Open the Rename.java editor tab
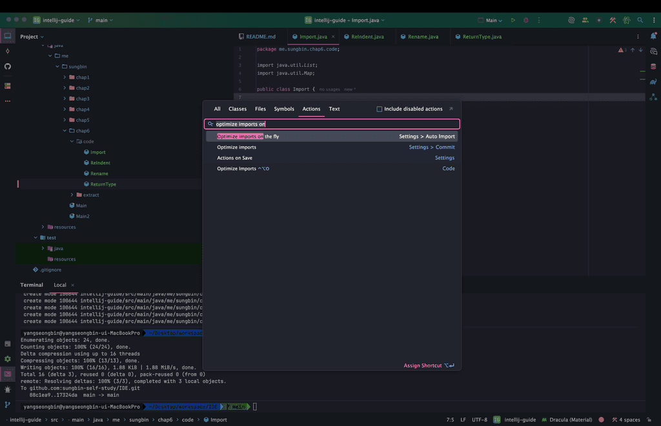The height and width of the screenshot is (426, 661). coord(423,37)
